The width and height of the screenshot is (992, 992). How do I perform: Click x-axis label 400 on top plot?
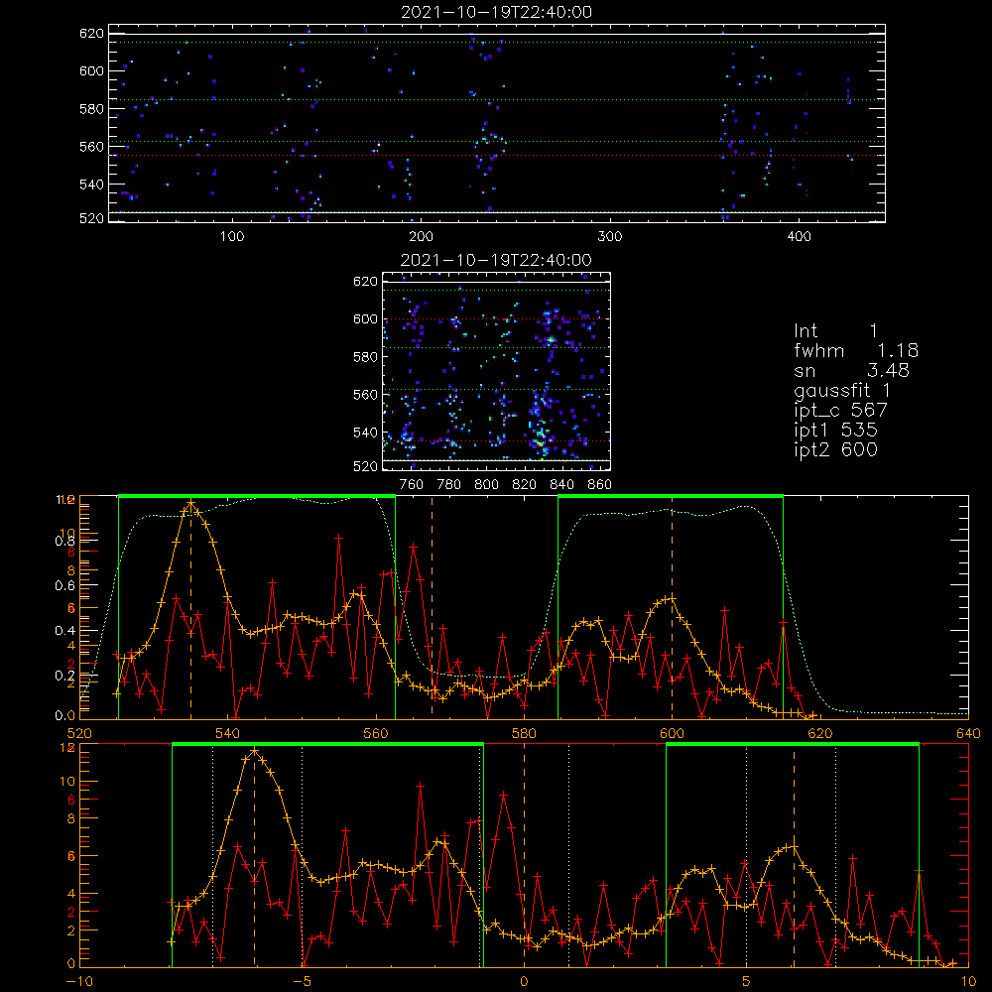click(x=799, y=237)
